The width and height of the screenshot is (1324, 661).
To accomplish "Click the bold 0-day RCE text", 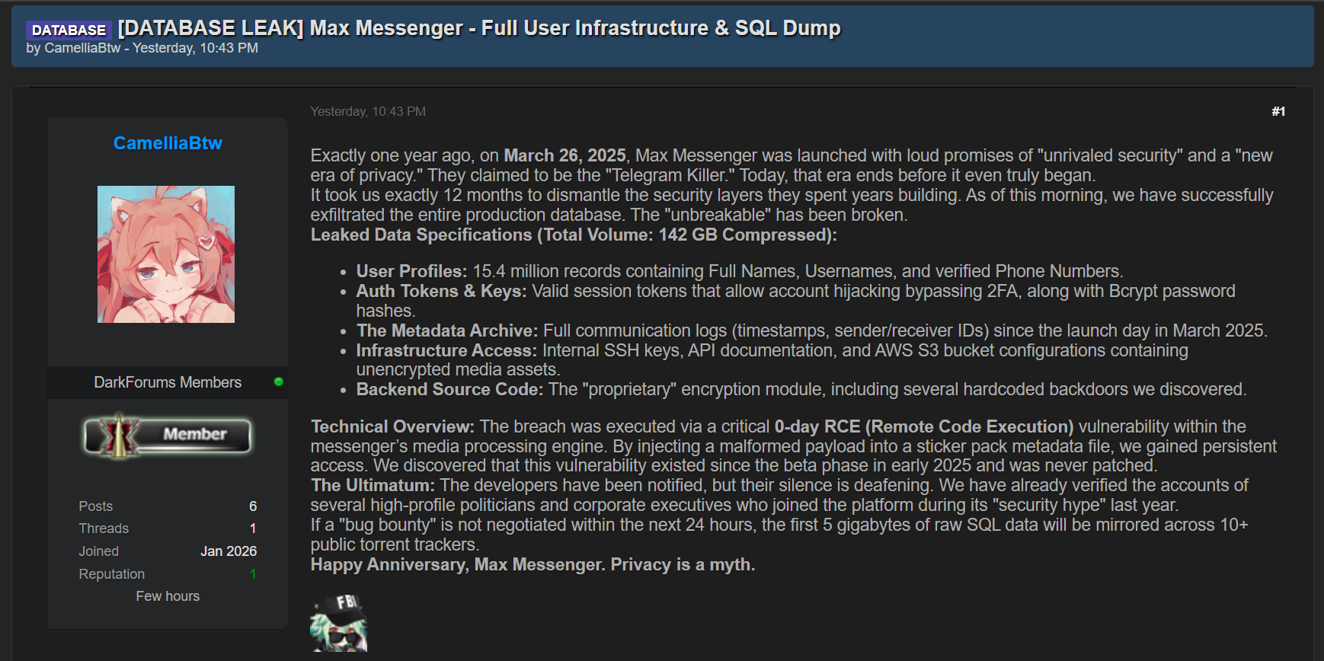I will click(x=817, y=426).
